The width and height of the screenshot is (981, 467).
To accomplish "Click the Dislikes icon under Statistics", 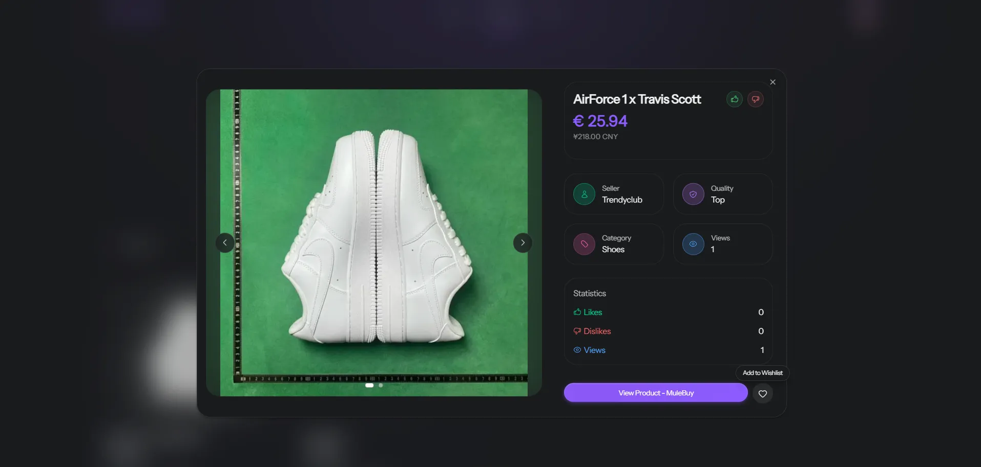I will point(577,331).
